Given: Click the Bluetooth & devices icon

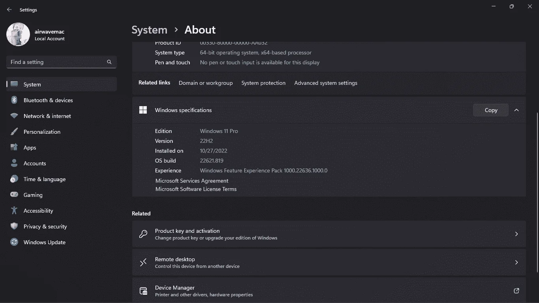Looking at the screenshot, I should click(14, 100).
